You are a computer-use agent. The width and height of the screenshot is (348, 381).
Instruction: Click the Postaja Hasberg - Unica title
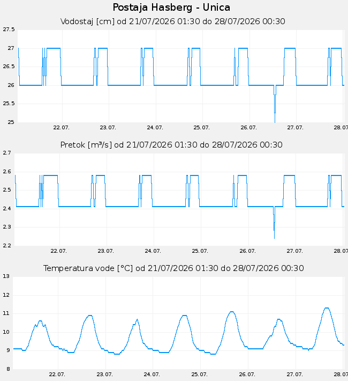pyautogui.click(x=171, y=8)
